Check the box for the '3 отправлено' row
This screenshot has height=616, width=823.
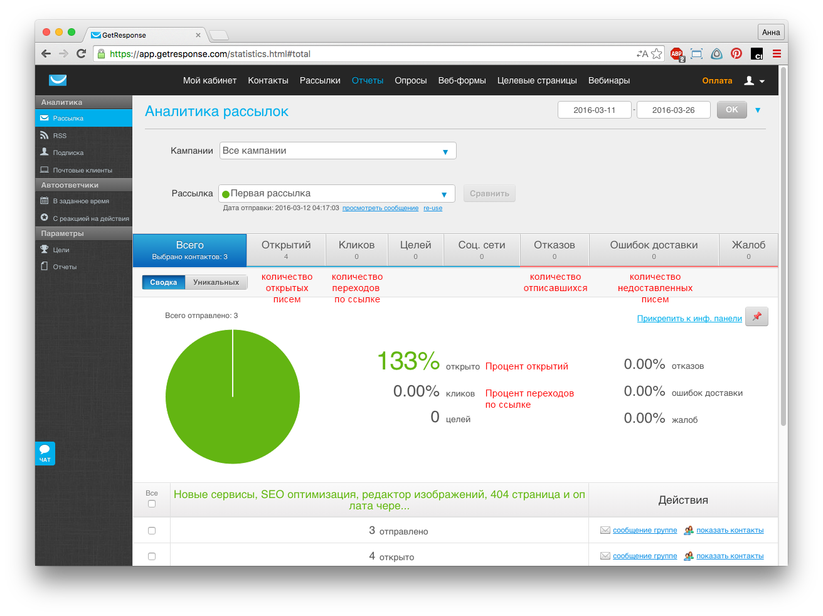[152, 531]
